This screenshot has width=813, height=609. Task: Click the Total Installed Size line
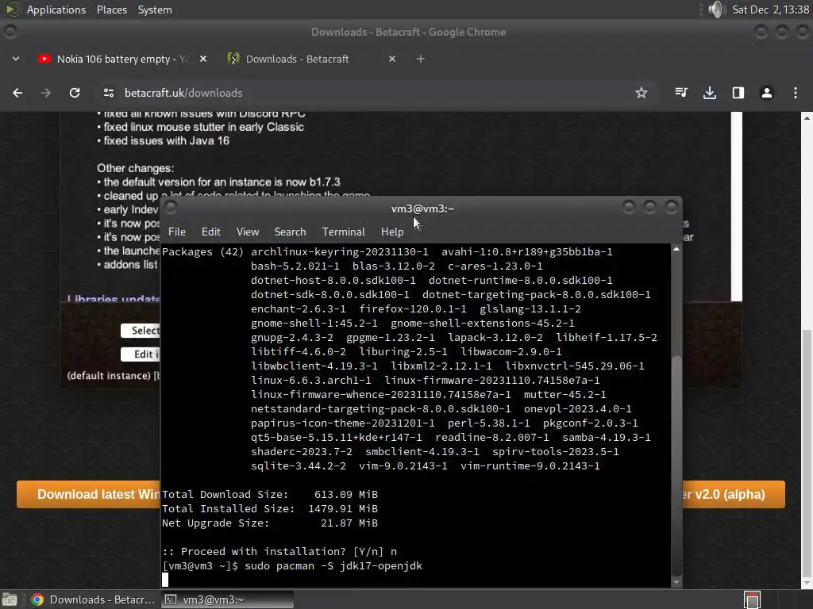[270, 509]
